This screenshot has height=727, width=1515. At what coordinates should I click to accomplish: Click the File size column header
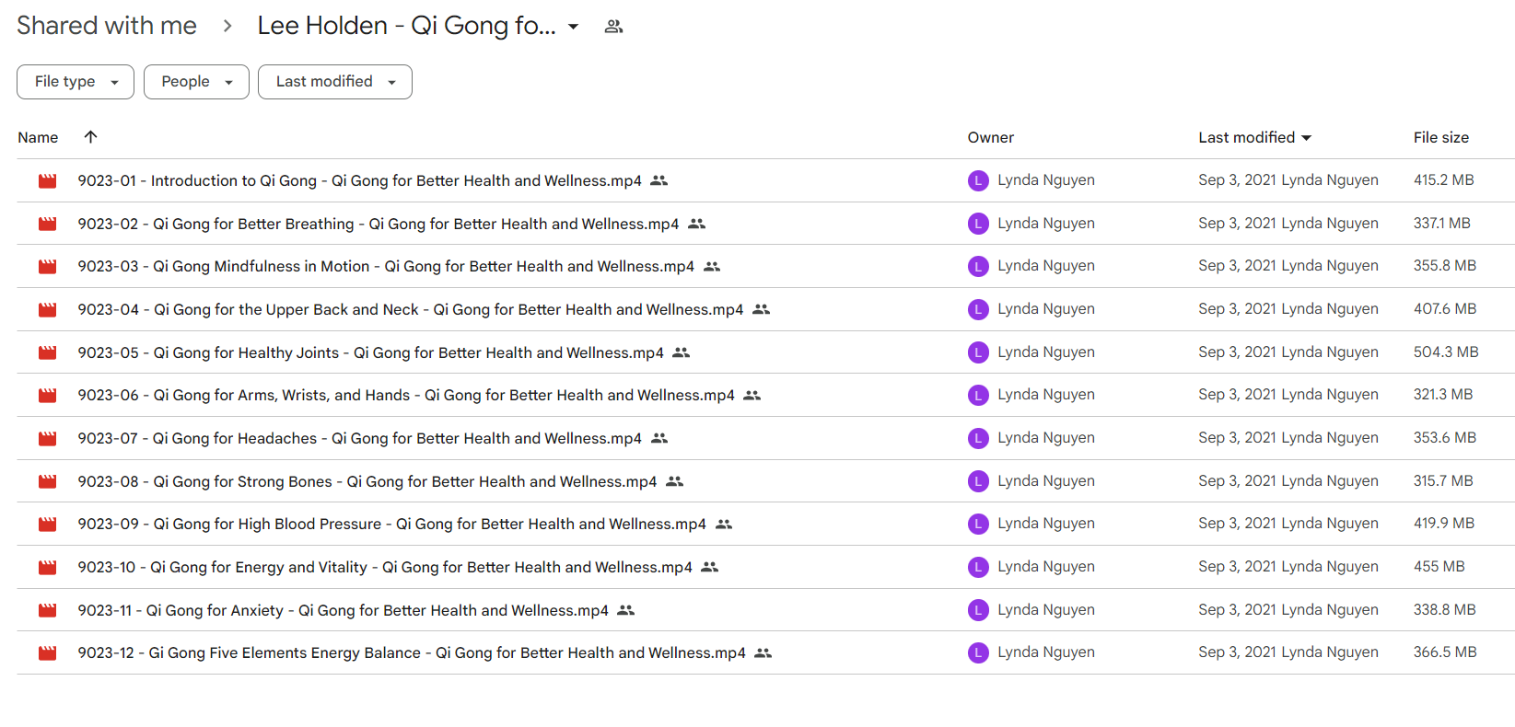point(1441,137)
